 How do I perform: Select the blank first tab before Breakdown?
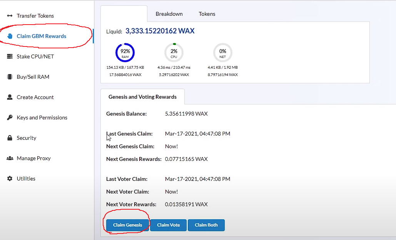tap(124, 14)
